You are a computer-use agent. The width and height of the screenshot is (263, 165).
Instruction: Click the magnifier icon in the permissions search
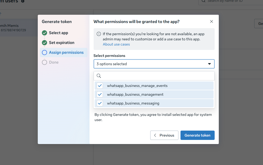click(99, 76)
